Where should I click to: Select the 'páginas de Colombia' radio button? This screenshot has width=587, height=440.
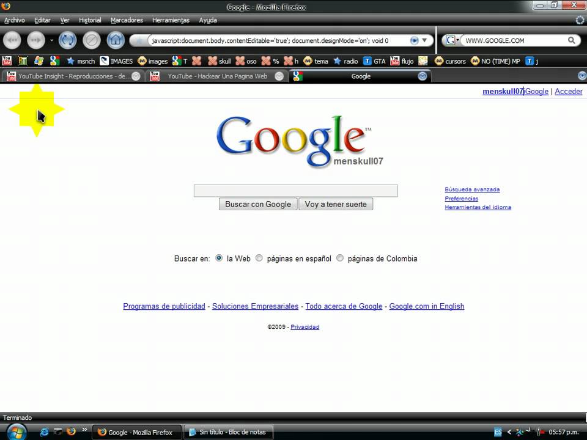point(339,258)
